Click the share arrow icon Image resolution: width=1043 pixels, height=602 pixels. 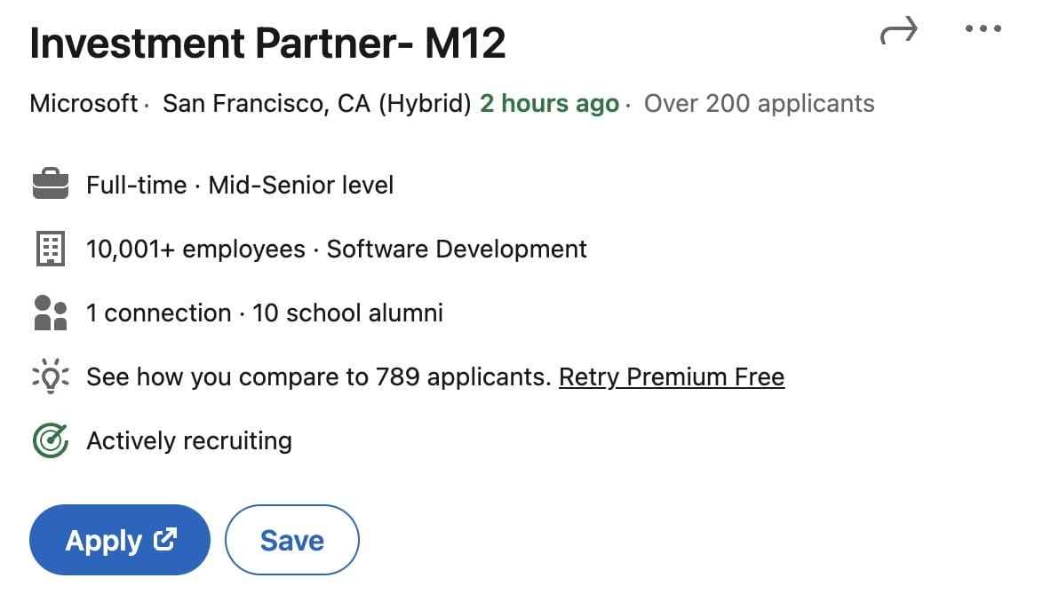click(x=898, y=33)
